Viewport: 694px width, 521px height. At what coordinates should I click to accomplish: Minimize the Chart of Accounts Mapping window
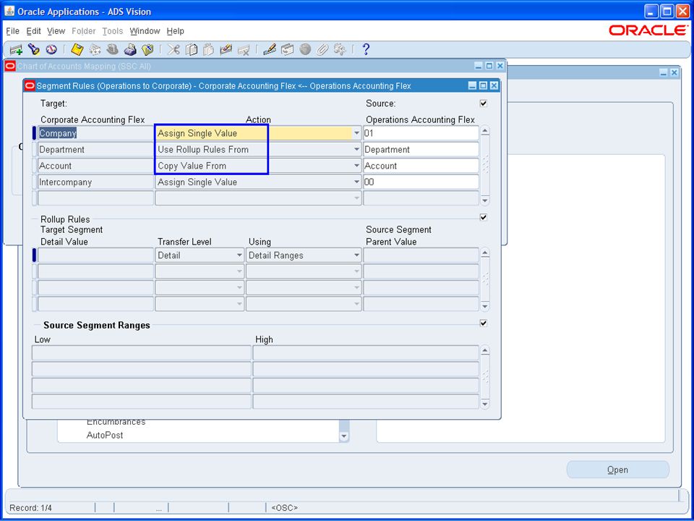pos(479,66)
